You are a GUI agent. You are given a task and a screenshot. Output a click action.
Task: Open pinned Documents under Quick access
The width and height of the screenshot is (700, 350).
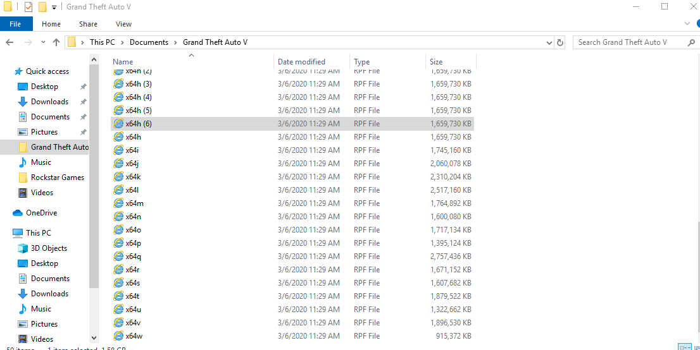[x=50, y=117]
